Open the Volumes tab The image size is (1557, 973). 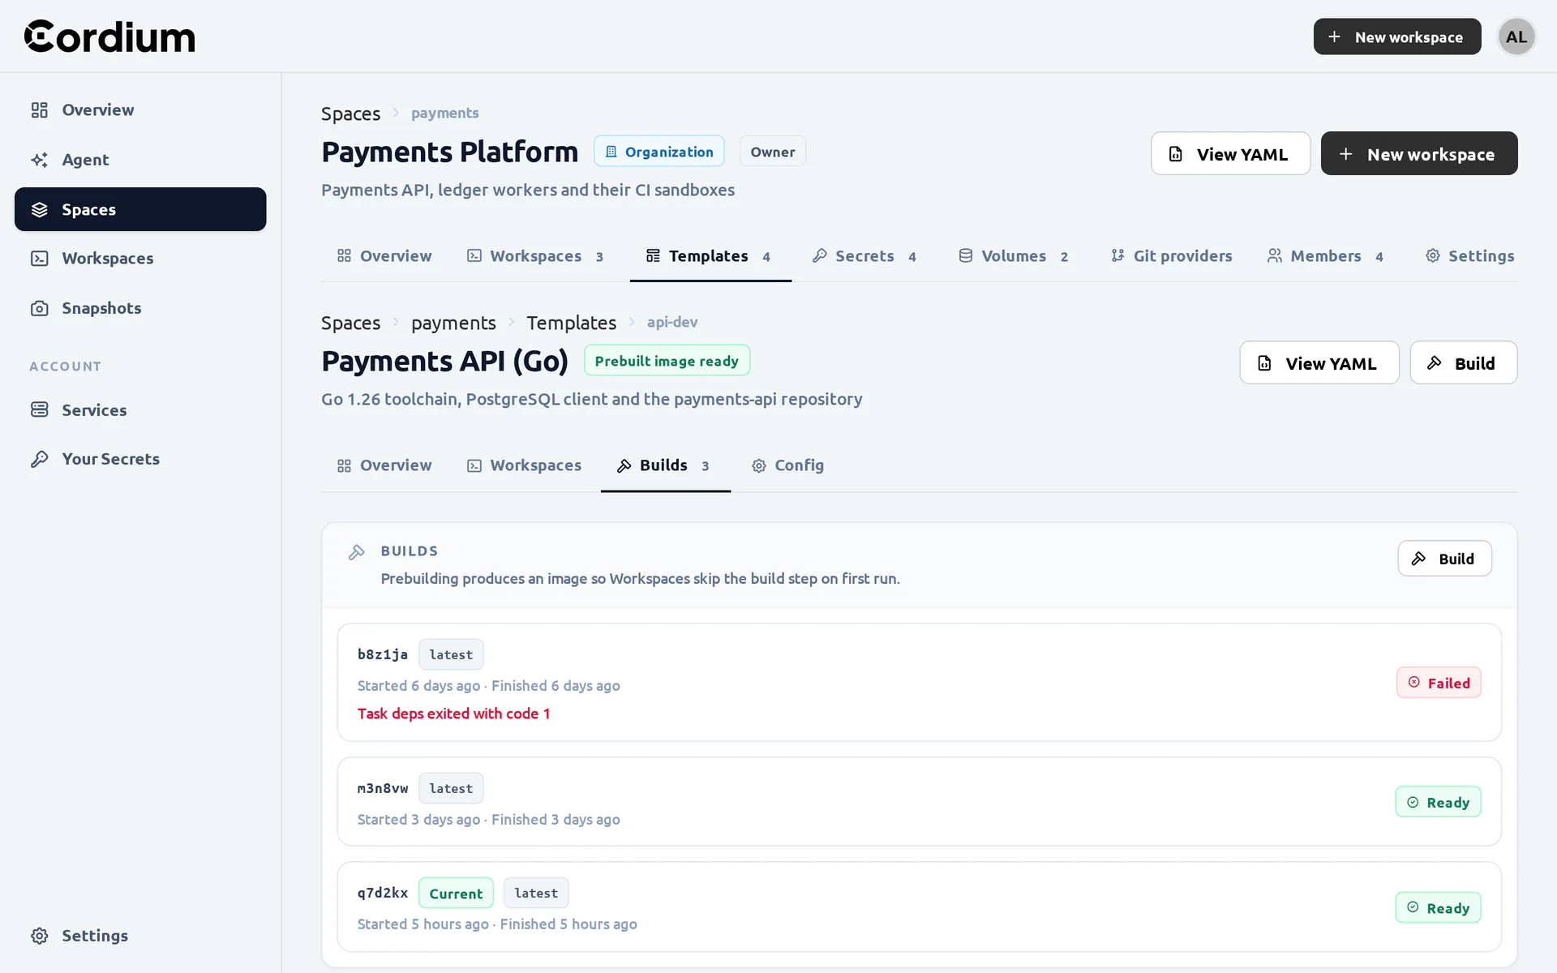[1014, 256]
